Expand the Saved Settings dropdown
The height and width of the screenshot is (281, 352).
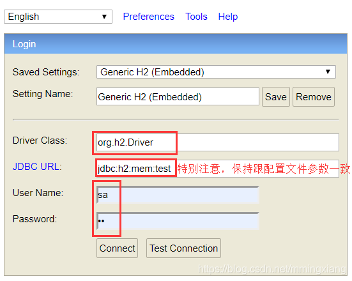216,72
